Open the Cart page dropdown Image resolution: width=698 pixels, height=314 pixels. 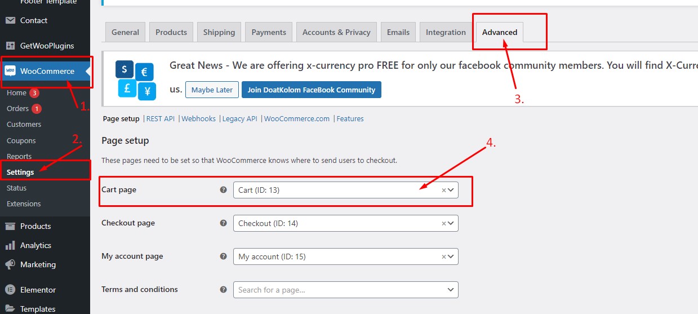[x=346, y=190]
